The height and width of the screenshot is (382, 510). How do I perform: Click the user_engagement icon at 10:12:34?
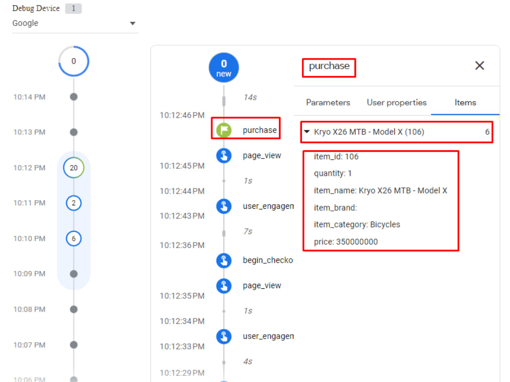pyautogui.click(x=223, y=336)
